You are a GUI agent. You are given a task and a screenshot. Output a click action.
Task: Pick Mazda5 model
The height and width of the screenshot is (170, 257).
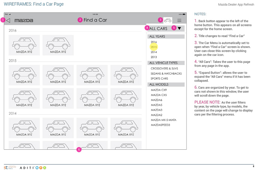point(156,105)
